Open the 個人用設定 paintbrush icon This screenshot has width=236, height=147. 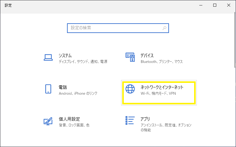click(x=48, y=121)
